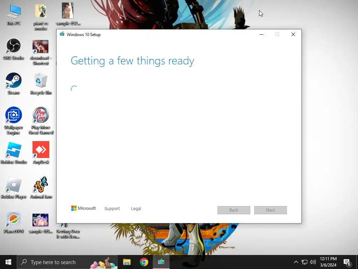The image size is (358, 269).
Task: Open the Recycle Bin
Action: [41, 83]
